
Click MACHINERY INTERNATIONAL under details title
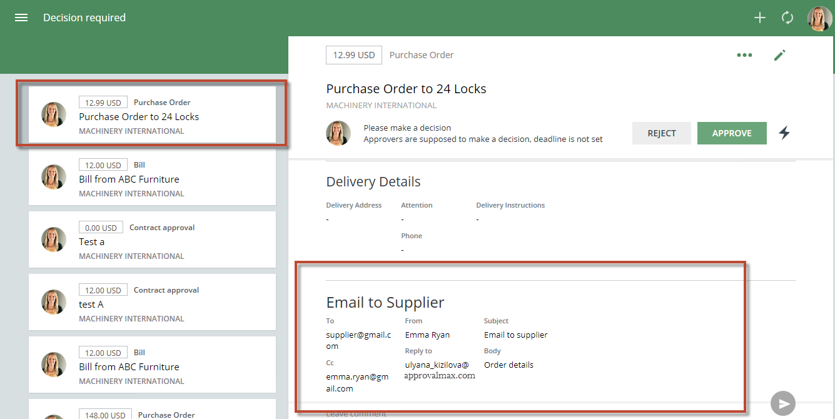(382, 106)
